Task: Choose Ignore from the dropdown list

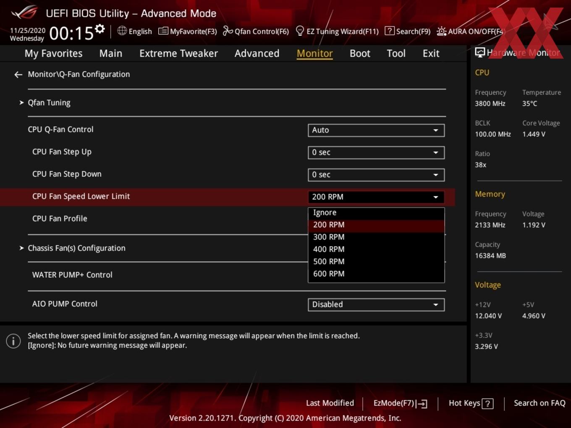Action: tap(376, 213)
